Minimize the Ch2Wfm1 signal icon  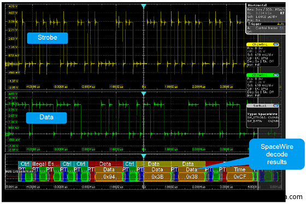(x=275, y=75)
